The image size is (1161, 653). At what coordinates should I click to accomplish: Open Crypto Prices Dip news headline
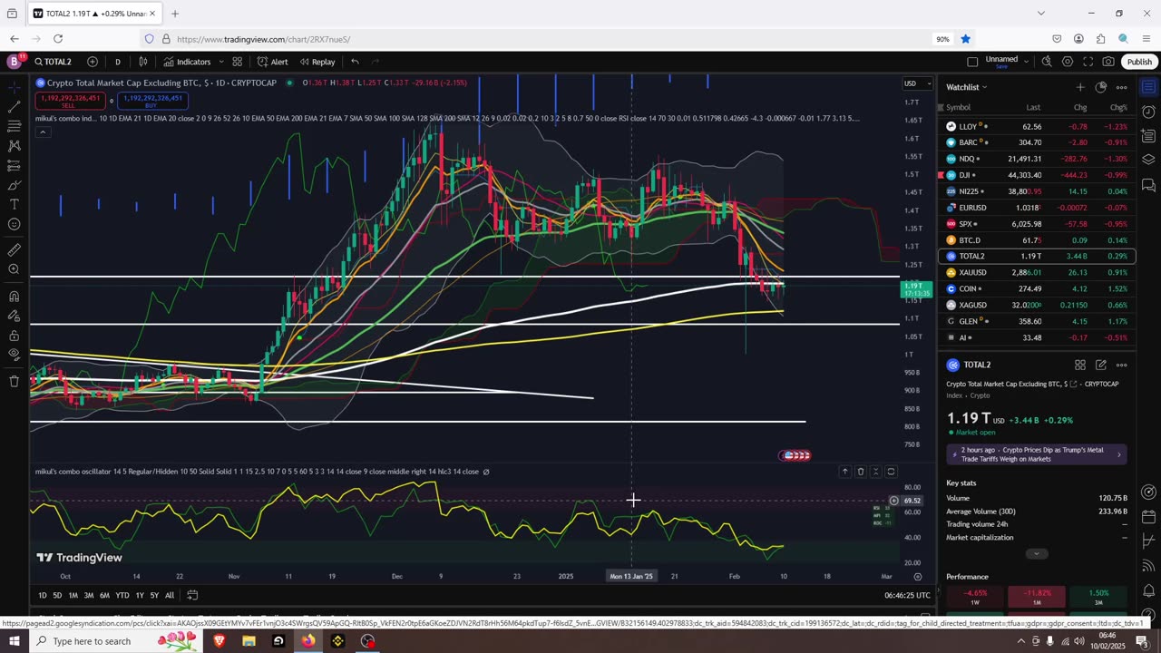click(1037, 454)
